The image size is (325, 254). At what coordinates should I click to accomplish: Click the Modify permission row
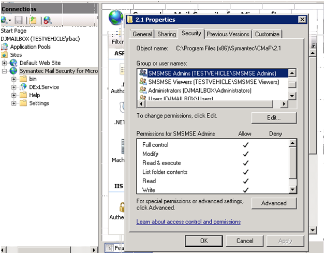[x=213, y=154]
